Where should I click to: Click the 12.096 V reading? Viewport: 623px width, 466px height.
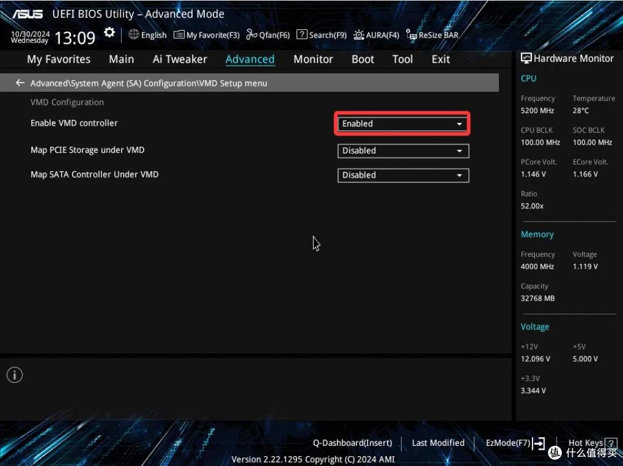[x=535, y=359]
